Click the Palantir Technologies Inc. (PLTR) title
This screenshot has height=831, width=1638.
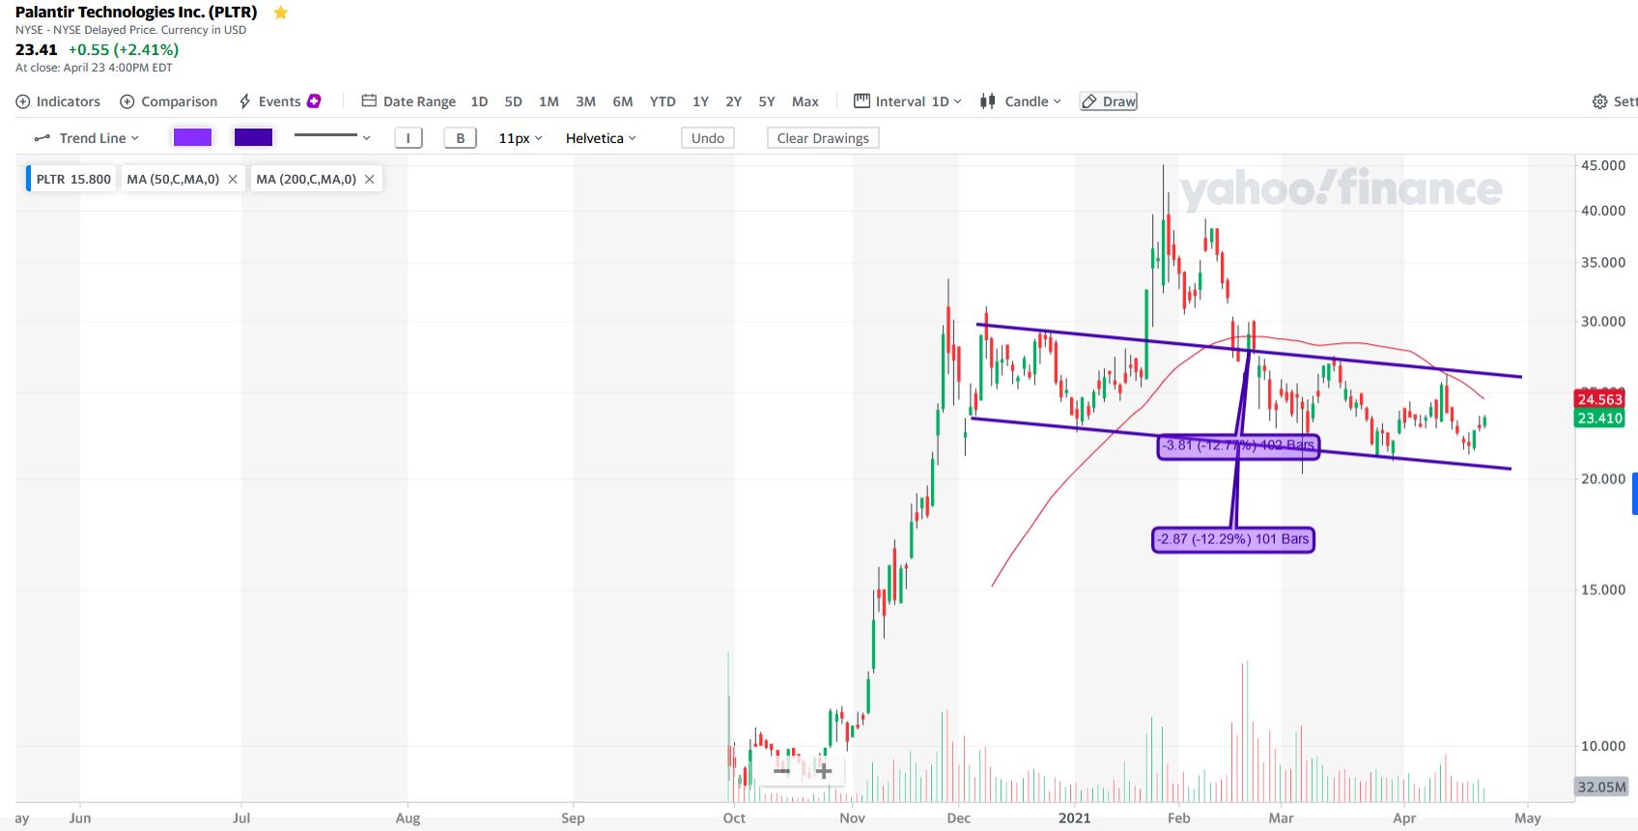coord(136,13)
